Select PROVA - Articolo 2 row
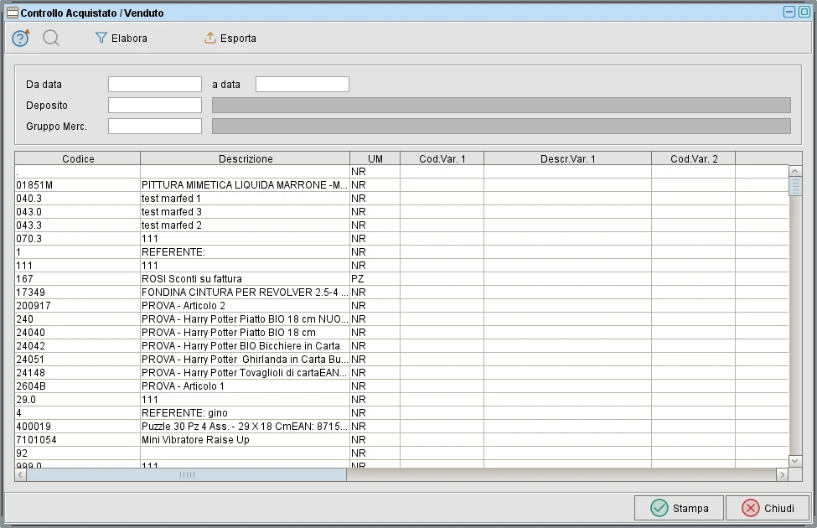The height and width of the screenshot is (528, 817). 401,306
